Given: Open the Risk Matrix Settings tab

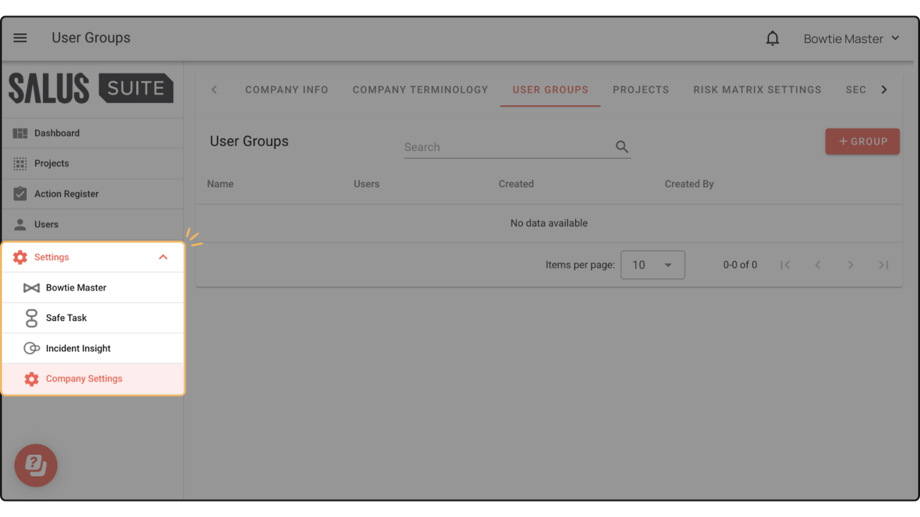Looking at the screenshot, I should coord(757,89).
